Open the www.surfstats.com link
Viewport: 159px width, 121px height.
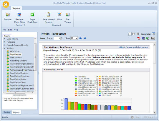(x=133, y=47)
